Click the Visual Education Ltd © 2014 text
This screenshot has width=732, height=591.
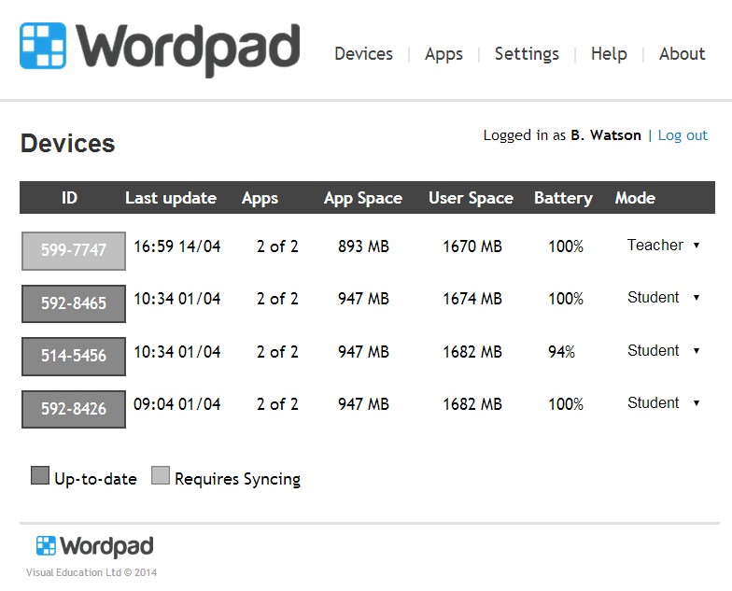point(91,573)
